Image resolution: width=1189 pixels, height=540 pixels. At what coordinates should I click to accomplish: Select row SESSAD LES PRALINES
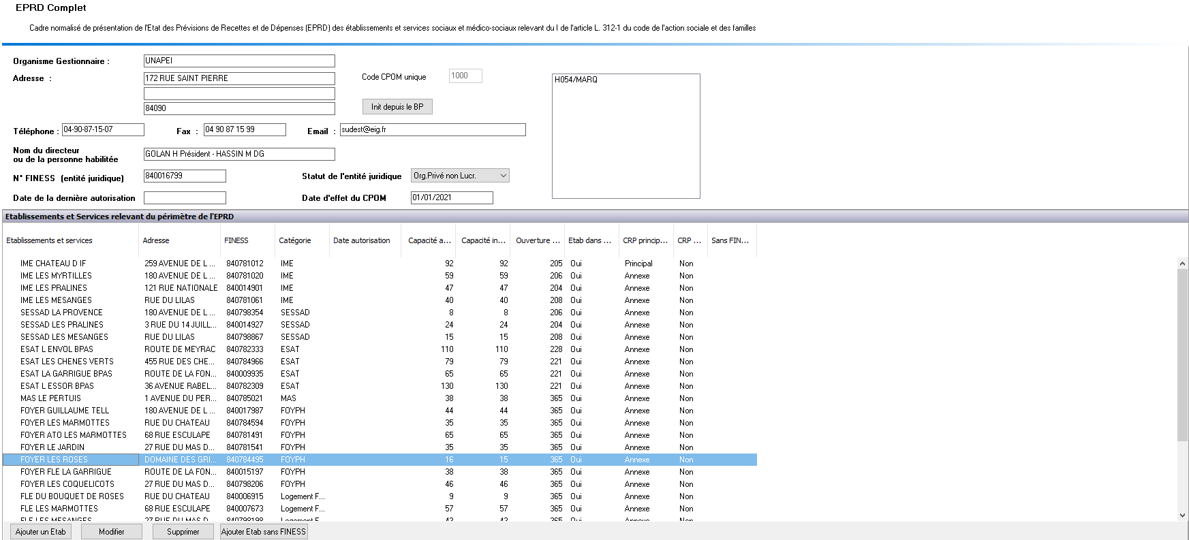pyautogui.click(x=380, y=325)
